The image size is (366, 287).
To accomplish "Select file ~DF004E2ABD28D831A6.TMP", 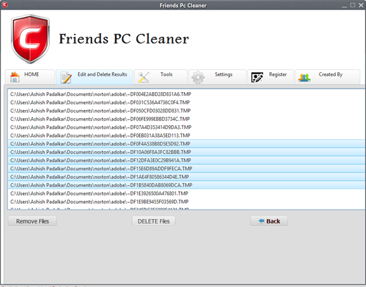I will (186, 94).
